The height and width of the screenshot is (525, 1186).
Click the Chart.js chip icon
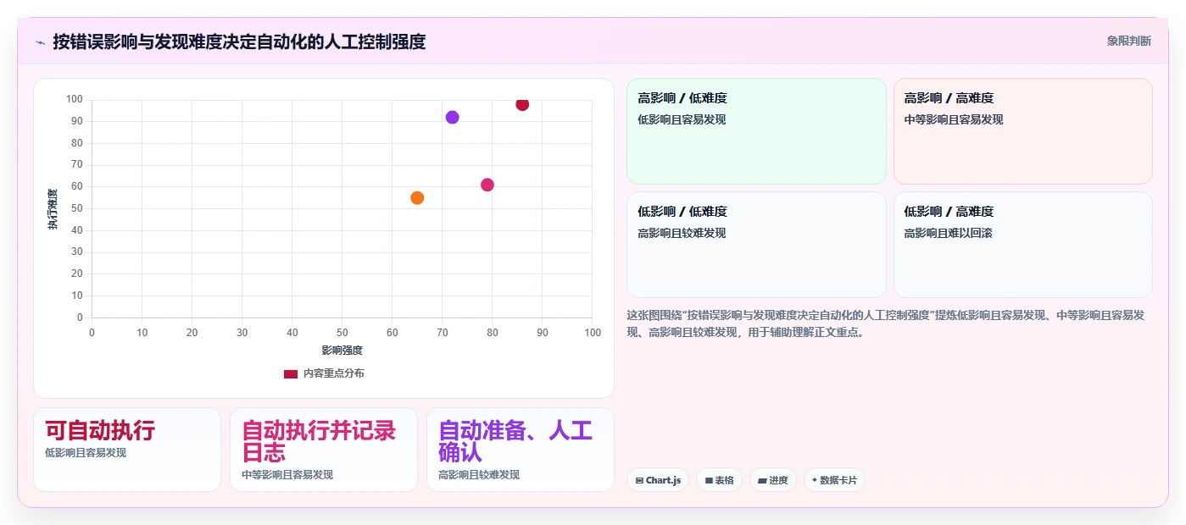[639, 480]
